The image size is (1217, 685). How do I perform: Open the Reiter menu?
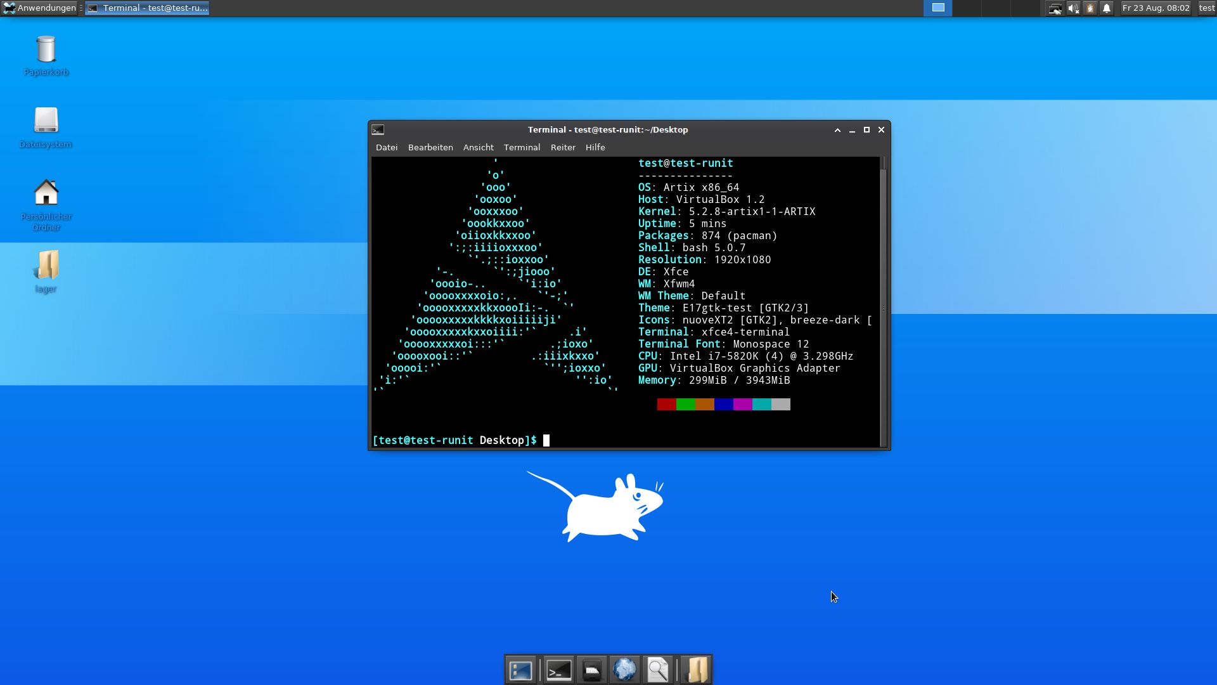[x=563, y=147]
